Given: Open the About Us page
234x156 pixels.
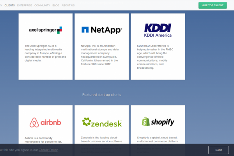Looking at the screenshot, I should pyautogui.click(x=68, y=5).
